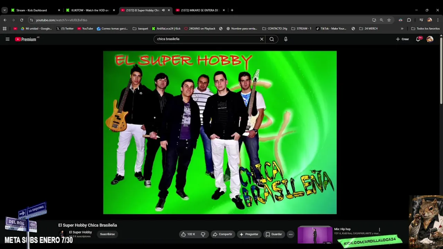Click the youtube.com address bar URL
Viewport: 443px width, 249px height.
[x=62, y=20]
